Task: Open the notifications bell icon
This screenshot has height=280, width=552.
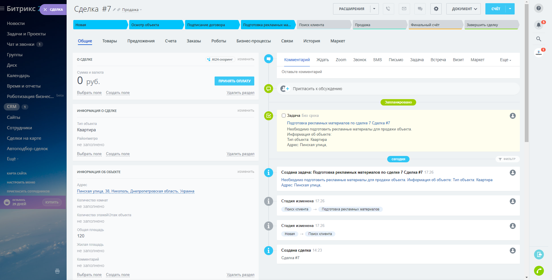Action: coord(539,25)
